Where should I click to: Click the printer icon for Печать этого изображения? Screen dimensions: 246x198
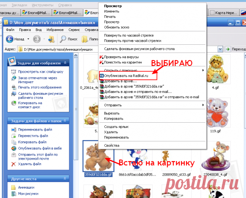coord(13,87)
